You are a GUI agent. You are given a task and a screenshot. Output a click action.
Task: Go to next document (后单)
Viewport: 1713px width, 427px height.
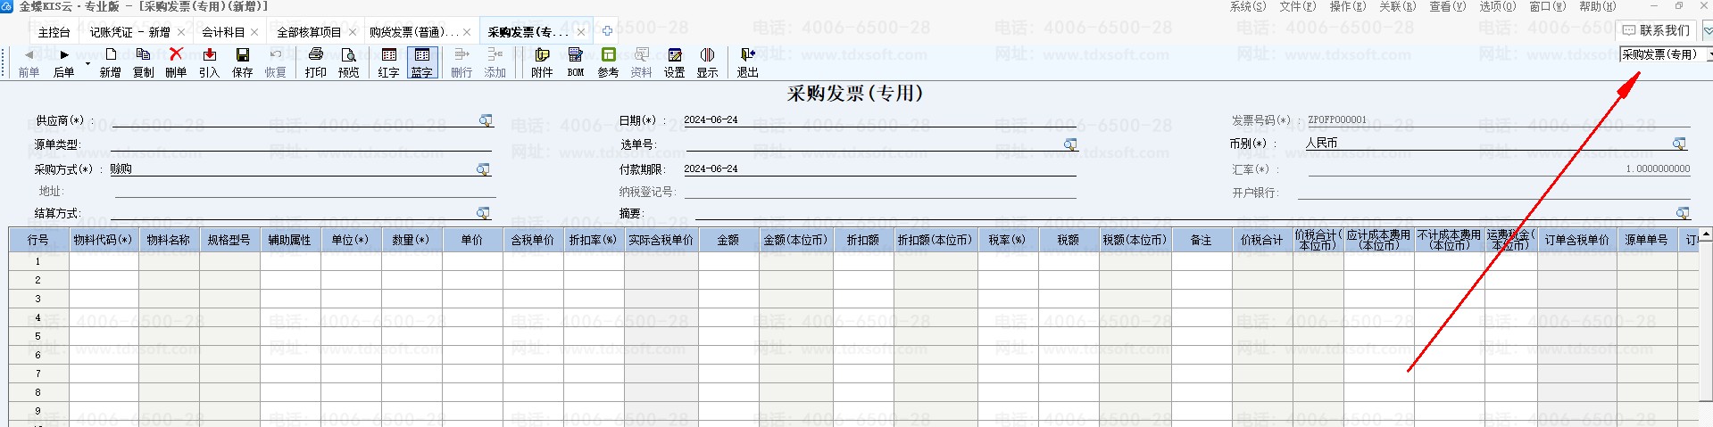pos(63,63)
